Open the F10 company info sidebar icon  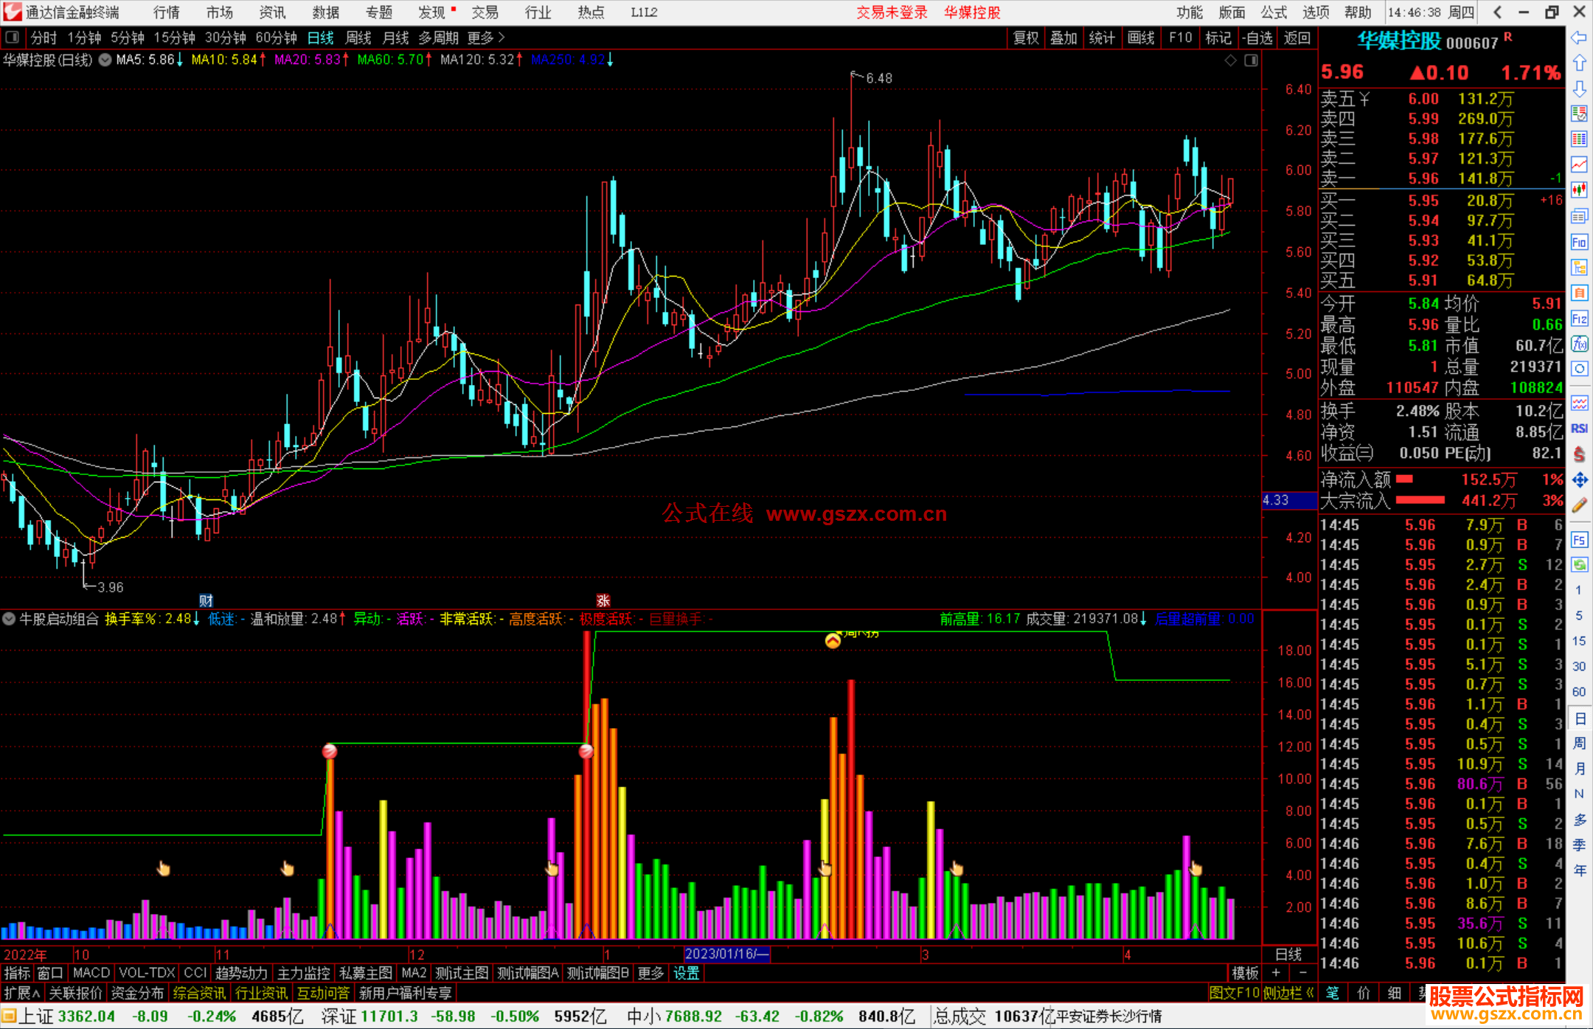tap(1579, 242)
